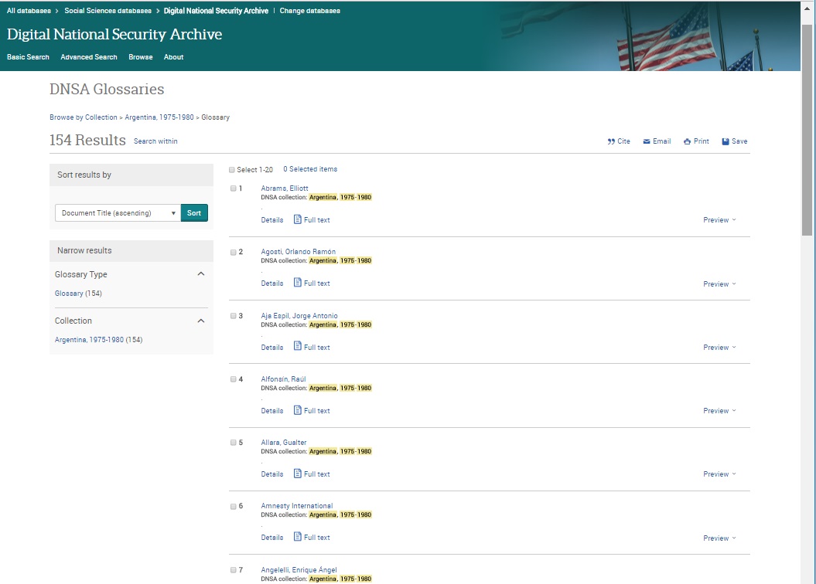Check result 1 Abrams, Elliott
The width and height of the screenshot is (816, 584).
pos(233,188)
